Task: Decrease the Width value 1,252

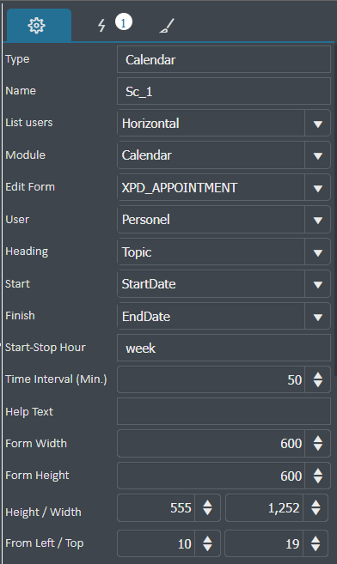Action: 316,512
